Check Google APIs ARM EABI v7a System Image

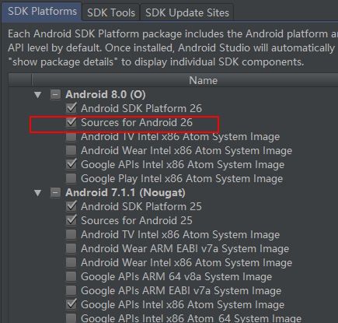[71, 290]
